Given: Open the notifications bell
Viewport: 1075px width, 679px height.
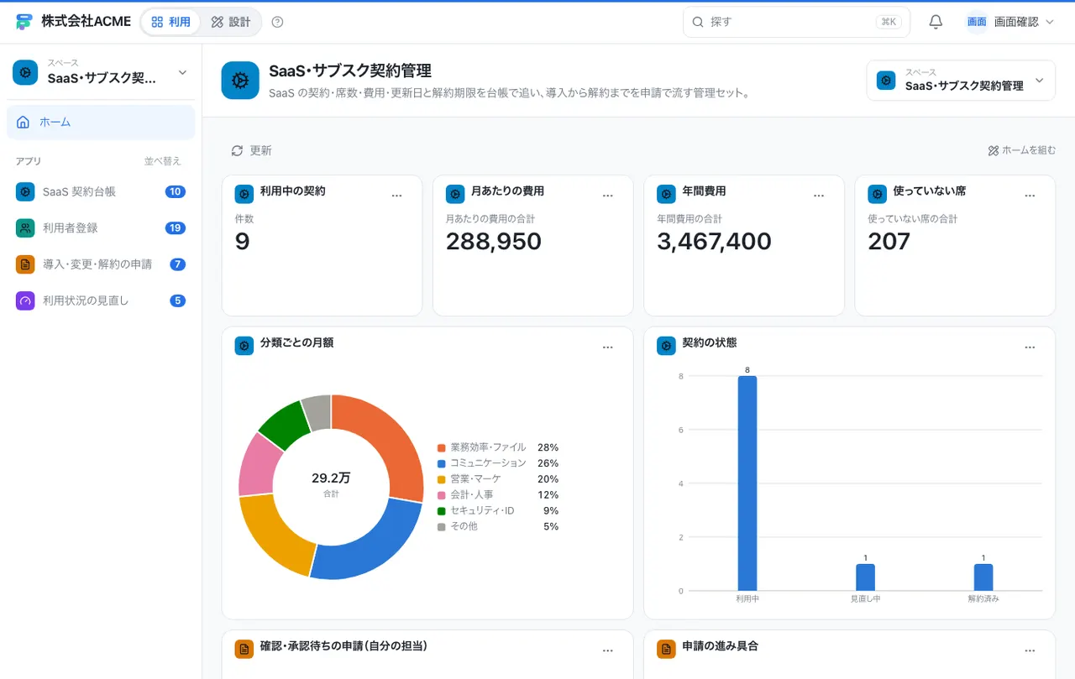Looking at the screenshot, I should click(936, 22).
